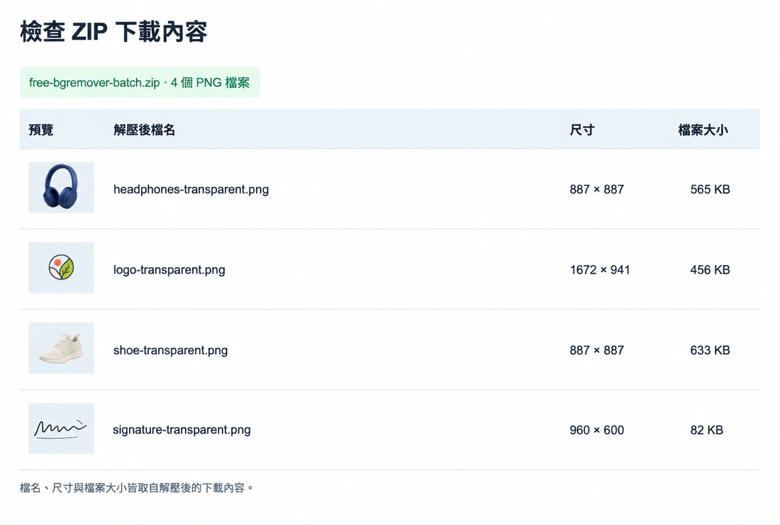780x525 pixels.
Task: Click the 1672 × 941 dimension value
Action: 600,270
